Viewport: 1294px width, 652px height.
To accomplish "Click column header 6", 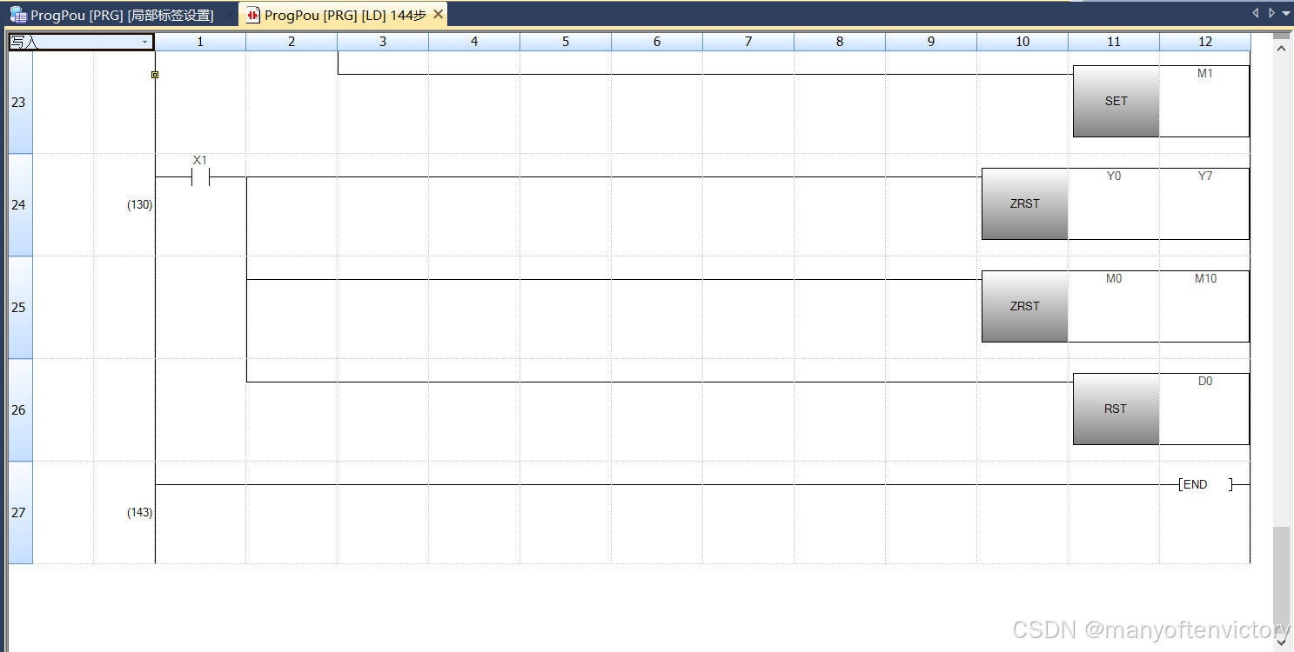I will [657, 42].
